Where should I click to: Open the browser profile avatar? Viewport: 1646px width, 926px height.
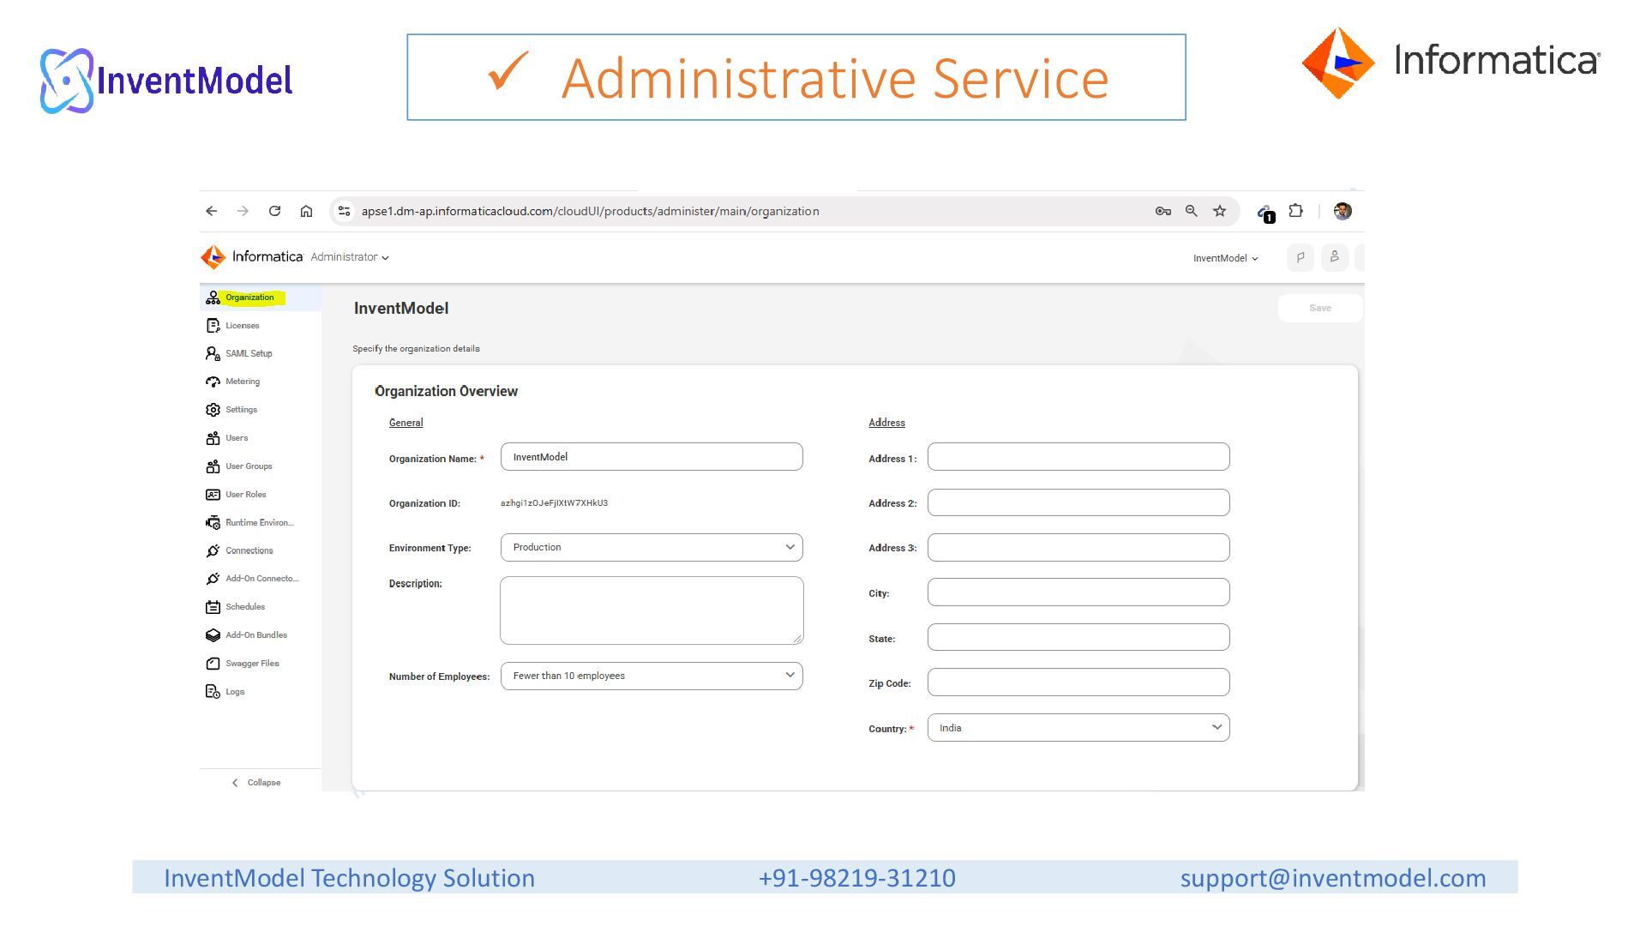click(1343, 211)
